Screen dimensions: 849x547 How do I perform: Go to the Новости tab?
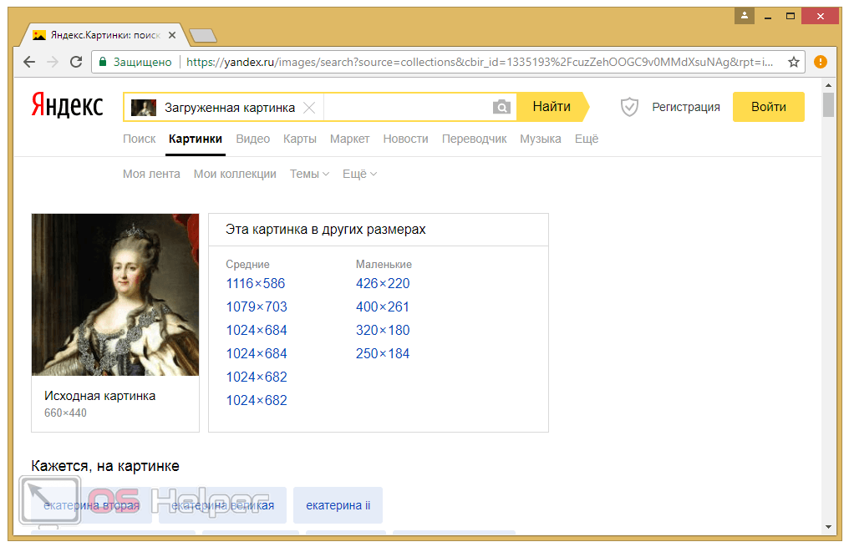(x=405, y=139)
